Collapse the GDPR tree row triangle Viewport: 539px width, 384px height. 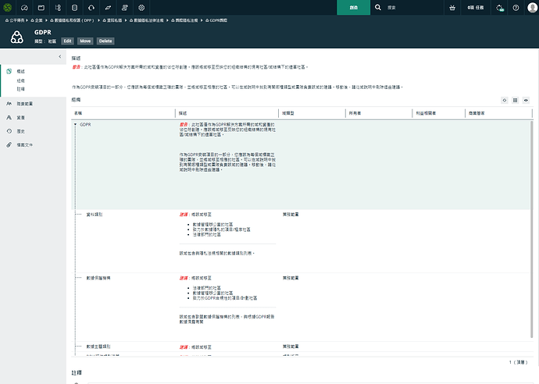75,124
